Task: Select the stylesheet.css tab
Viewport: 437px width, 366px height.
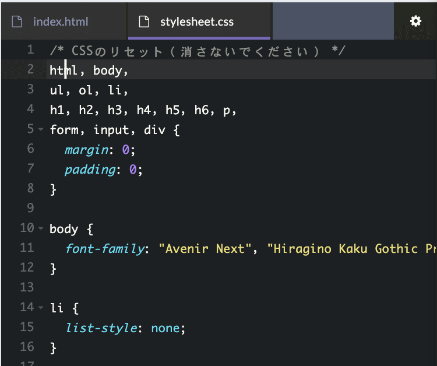Action: pos(199,21)
